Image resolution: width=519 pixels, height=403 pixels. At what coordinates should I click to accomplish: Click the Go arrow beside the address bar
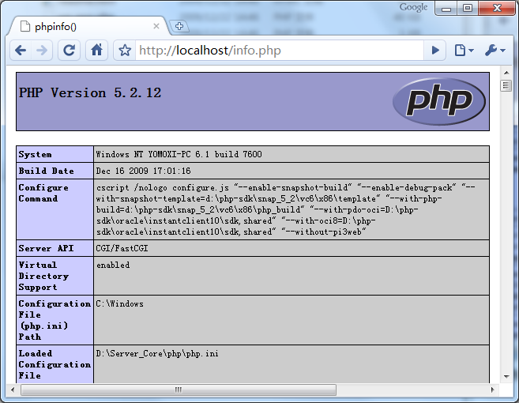[x=435, y=51]
